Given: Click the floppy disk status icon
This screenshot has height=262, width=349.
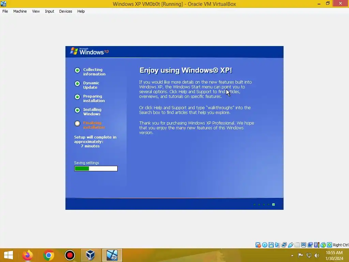Looking at the screenshot, I should click(x=271, y=245).
